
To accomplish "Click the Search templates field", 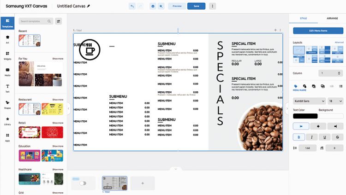I will click(36, 21).
